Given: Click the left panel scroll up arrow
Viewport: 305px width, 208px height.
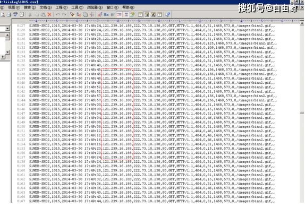Looking at the screenshot, I should click(7, 35).
